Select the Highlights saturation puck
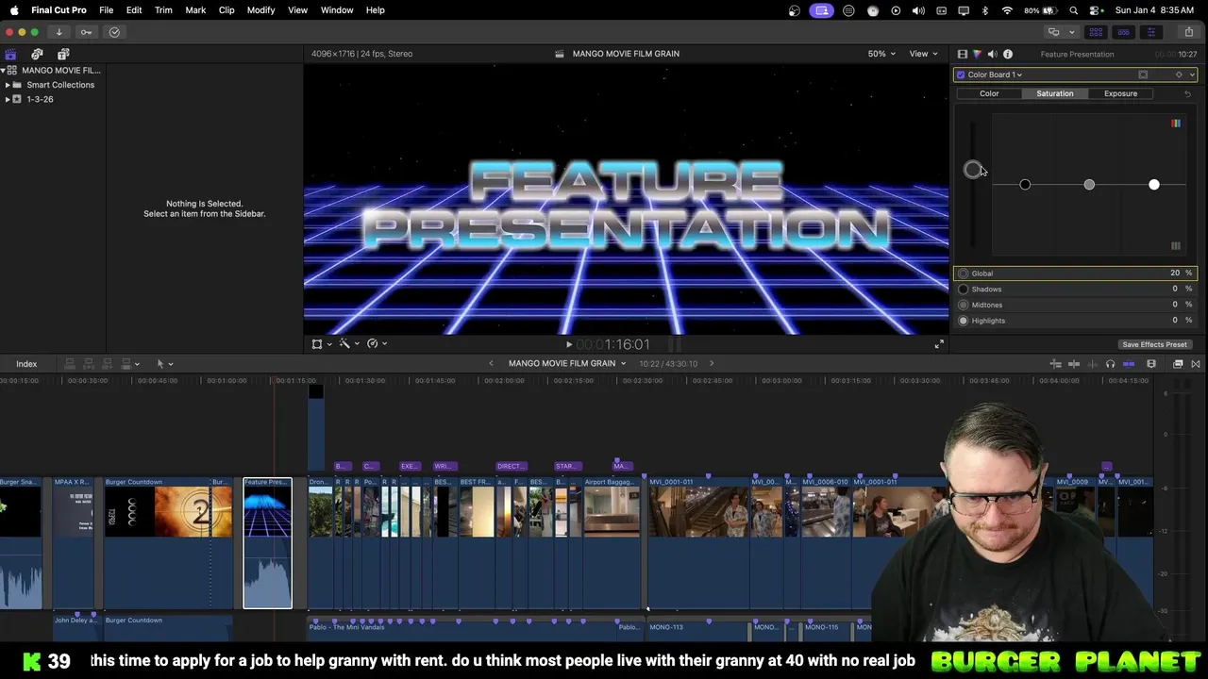 click(x=1153, y=185)
